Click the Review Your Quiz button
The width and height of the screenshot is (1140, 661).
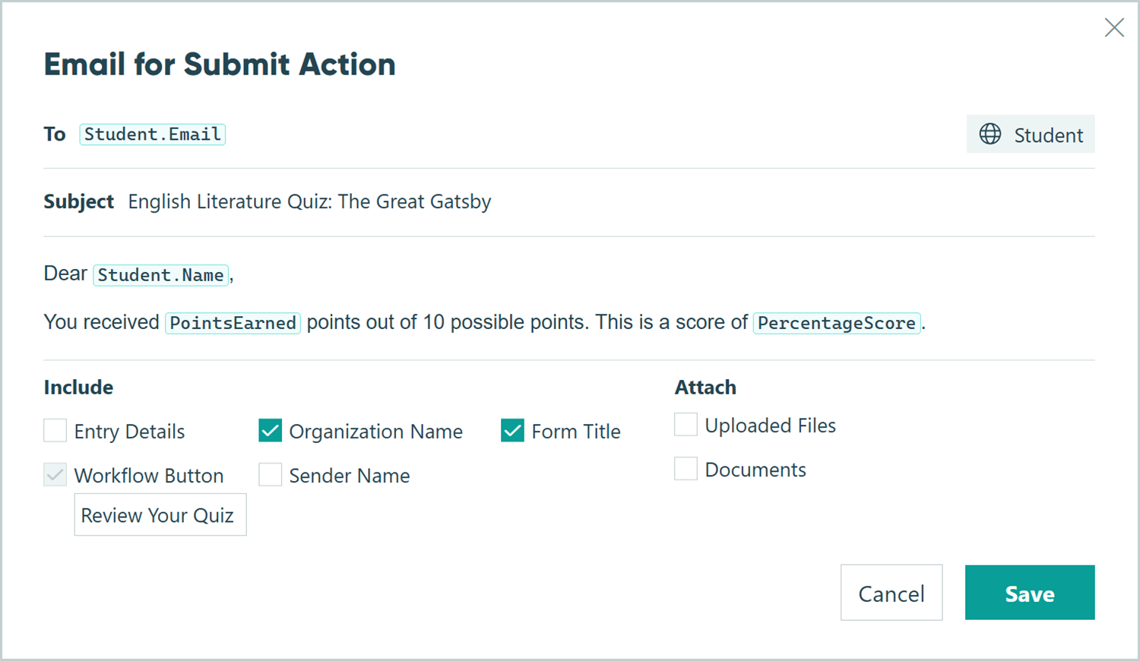(x=160, y=514)
